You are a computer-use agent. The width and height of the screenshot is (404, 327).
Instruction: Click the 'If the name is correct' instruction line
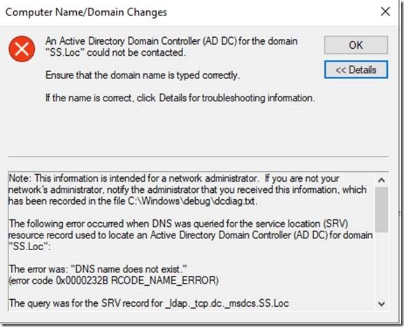coord(180,98)
